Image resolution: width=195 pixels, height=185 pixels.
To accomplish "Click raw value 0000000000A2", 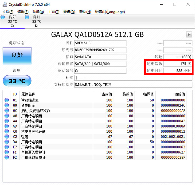I will coord(173,121).
